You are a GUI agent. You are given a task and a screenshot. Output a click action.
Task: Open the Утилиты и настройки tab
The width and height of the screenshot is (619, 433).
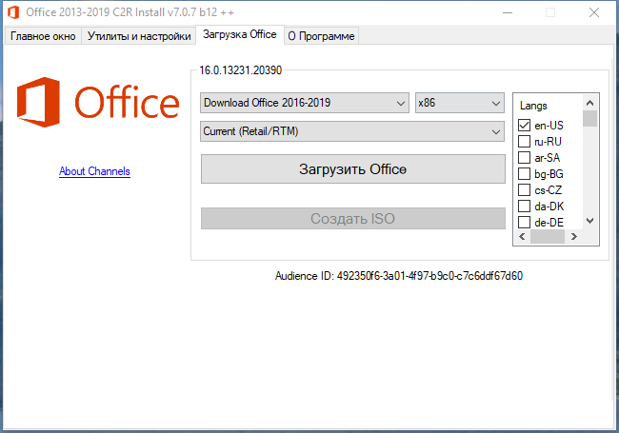pyautogui.click(x=139, y=36)
